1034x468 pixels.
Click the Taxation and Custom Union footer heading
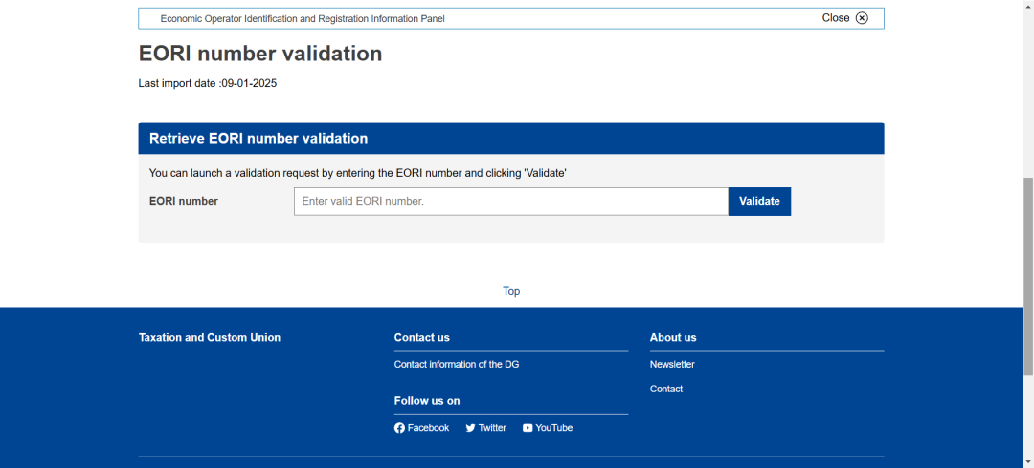[x=210, y=338]
